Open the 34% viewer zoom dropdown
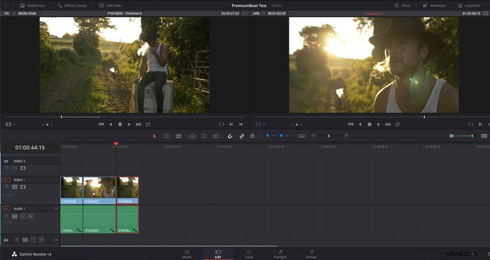 (259, 14)
